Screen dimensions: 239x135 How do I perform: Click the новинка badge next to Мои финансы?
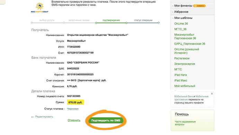pos(200,6)
